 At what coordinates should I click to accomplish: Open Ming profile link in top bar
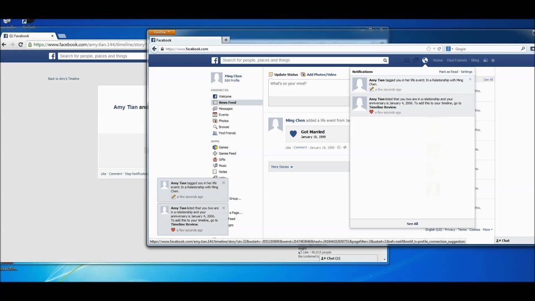point(475,60)
